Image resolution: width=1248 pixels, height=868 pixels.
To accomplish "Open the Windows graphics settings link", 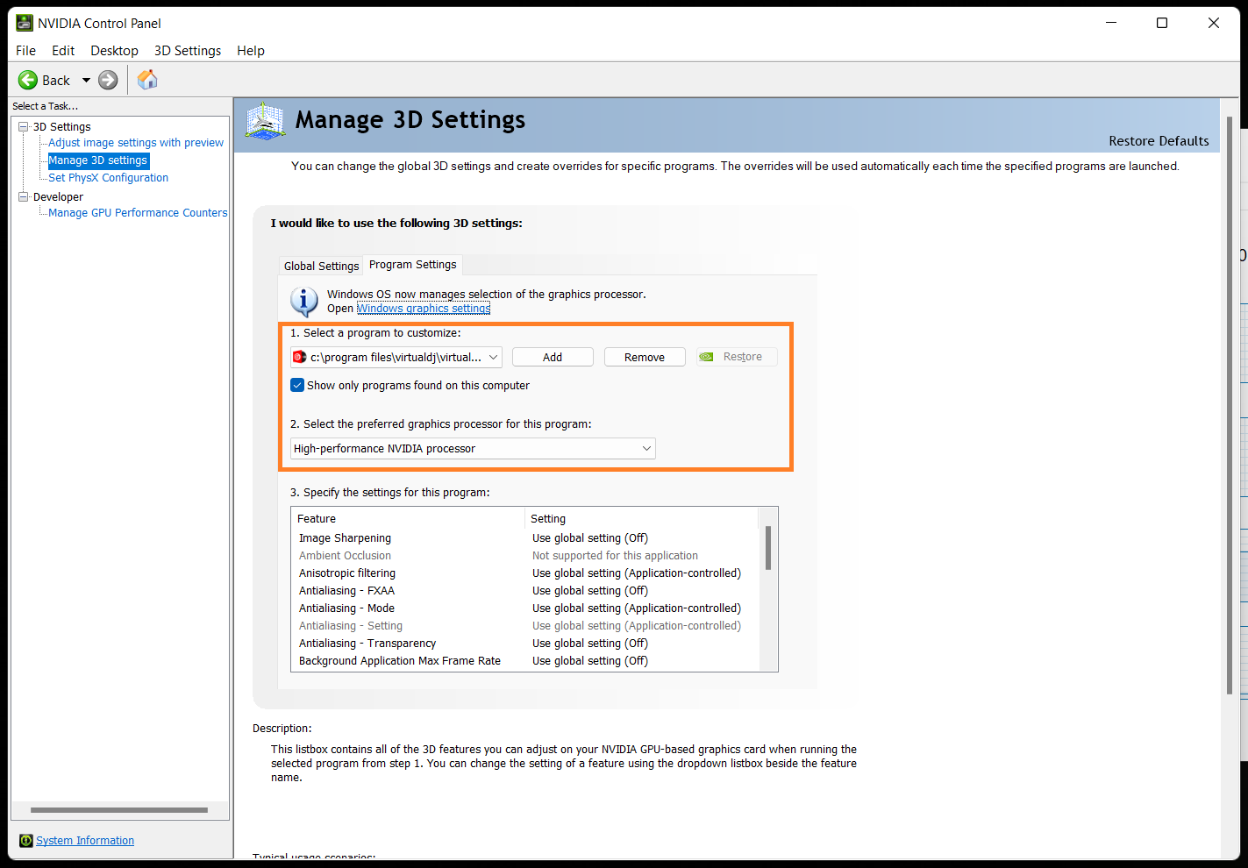I will 424,309.
